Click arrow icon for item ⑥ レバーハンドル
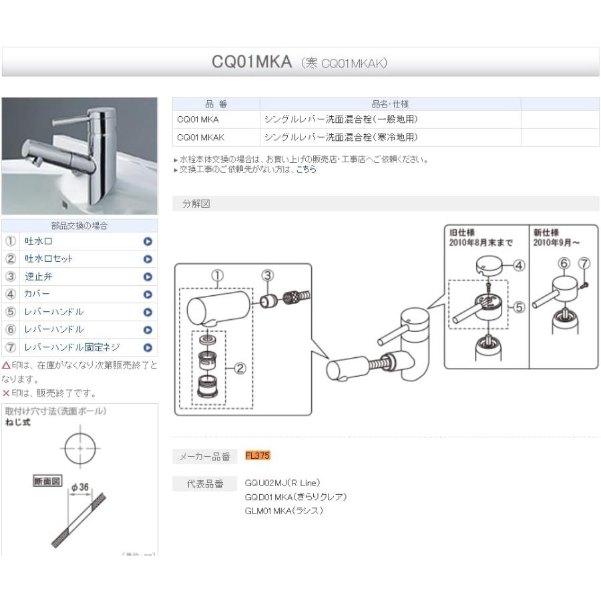Screen dimensions: 601x601 click(x=148, y=329)
